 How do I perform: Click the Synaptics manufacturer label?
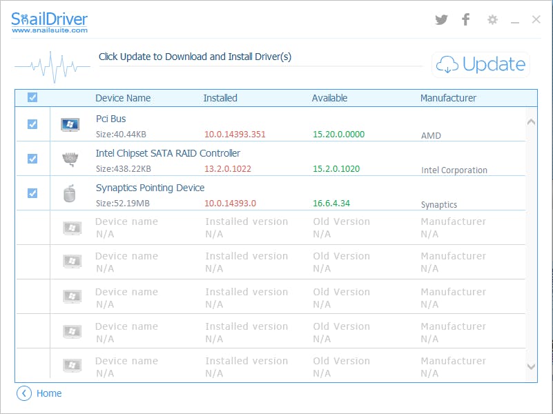click(439, 205)
